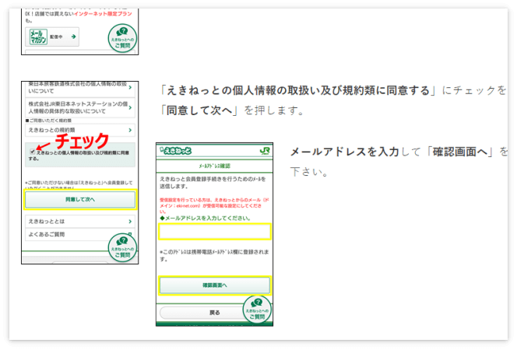
Task: Expand the chevron on the えきねっととは row
Action: pyautogui.click(x=130, y=221)
